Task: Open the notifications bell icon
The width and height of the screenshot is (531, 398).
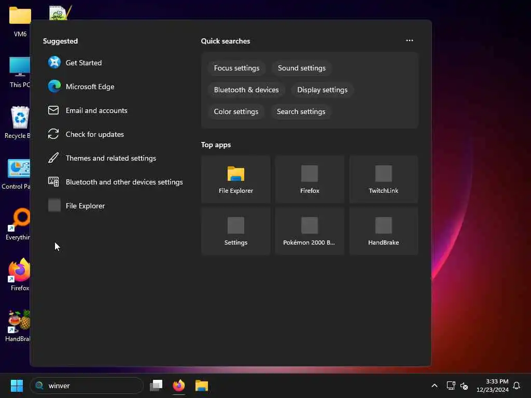Action: [x=516, y=386]
